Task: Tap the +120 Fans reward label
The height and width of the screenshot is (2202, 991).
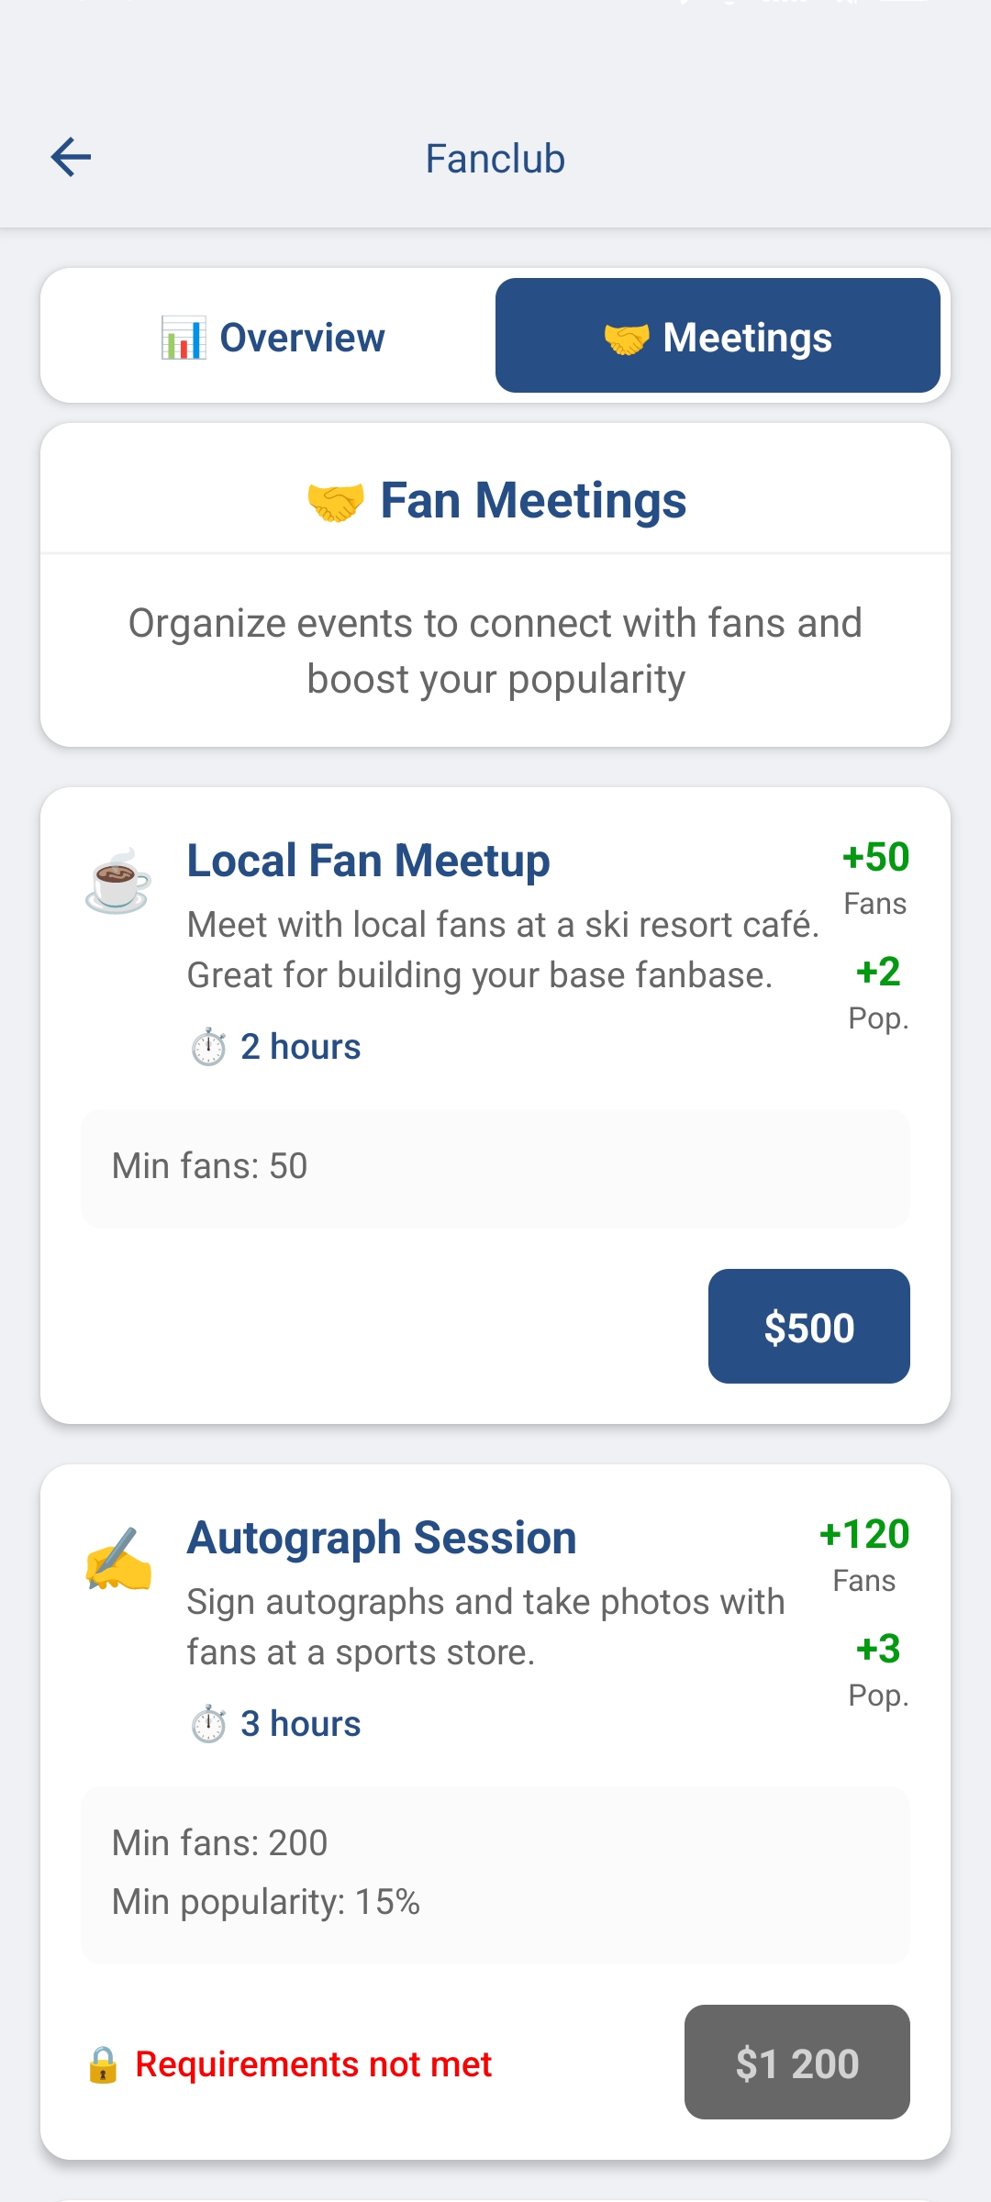Action: (863, 1552)
